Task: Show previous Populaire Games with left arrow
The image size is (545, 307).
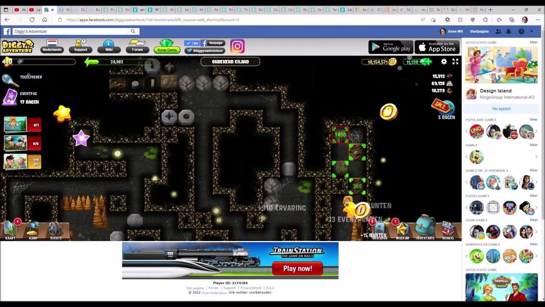Action: [467, 132]
